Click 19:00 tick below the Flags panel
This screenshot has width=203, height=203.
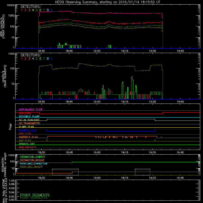point(97,153)
